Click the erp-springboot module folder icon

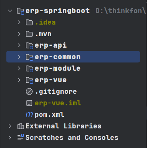(20, 11)
